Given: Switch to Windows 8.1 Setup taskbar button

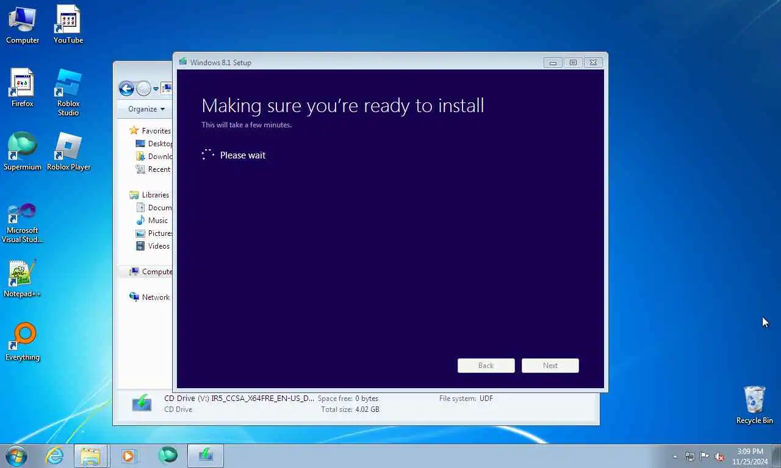Looking at the screenshot, I should (206, 456).
